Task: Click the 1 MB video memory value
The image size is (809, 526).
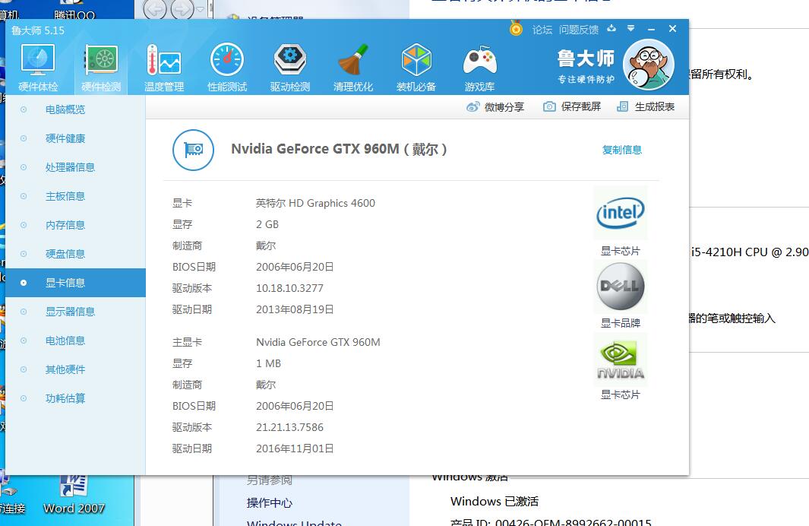Action: point(268,363)
